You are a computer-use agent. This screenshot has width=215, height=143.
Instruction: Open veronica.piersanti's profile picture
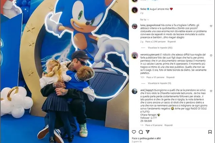pos(135,55)
